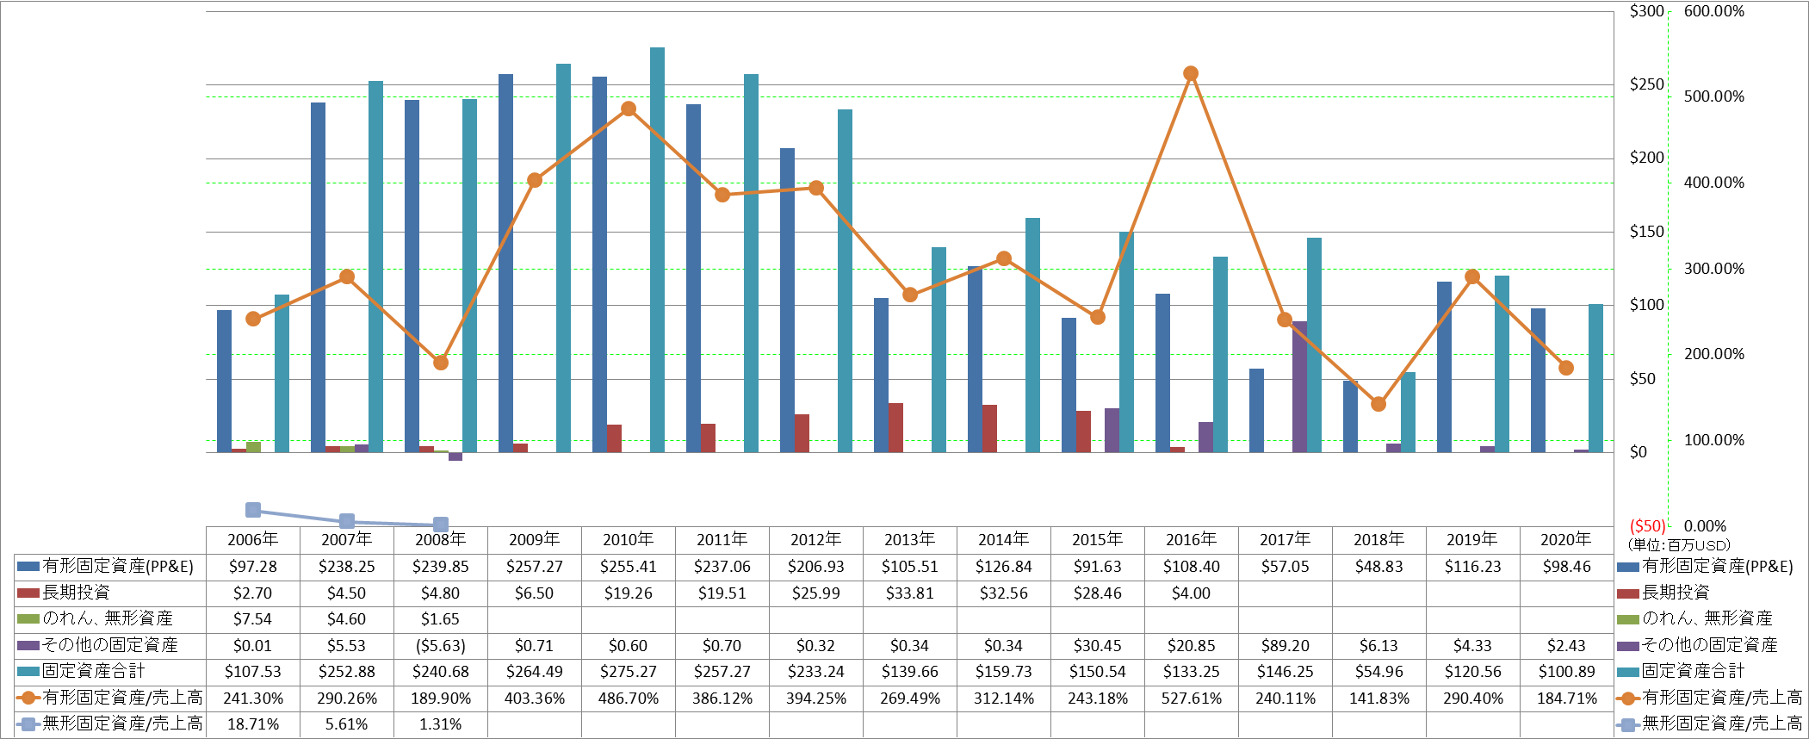Click the $7.54 goodwill cell for 2006年
Screen dimensions: 1809x739
pos(252,619)
